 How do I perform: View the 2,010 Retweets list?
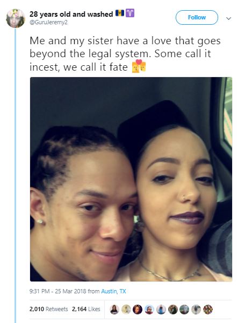(x=49, y=309)
